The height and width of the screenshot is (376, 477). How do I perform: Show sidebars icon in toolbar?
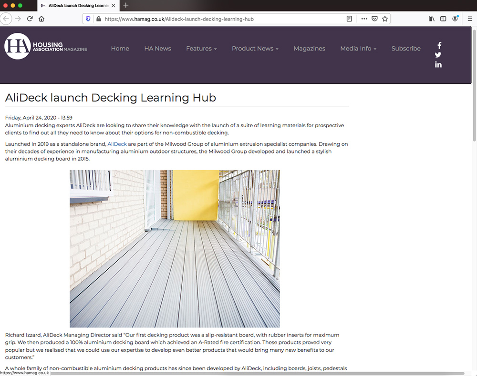(443, 19)
